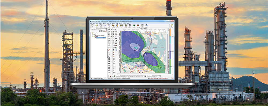Open the File menu
Screen dimensions: 268x106
tap(91, 23)
